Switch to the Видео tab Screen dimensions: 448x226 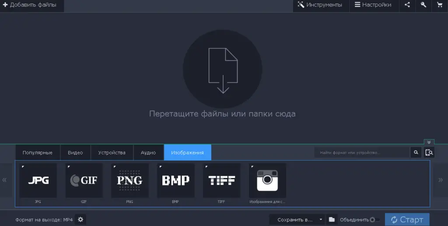(x=75, y=152)
